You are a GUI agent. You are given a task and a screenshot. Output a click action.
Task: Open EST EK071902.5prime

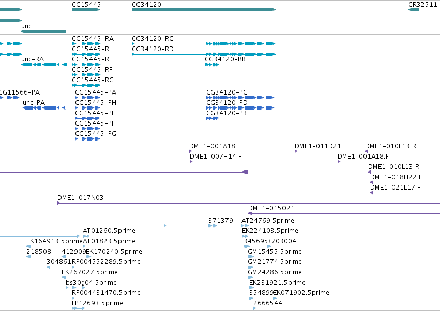click(x=301, y=293)
